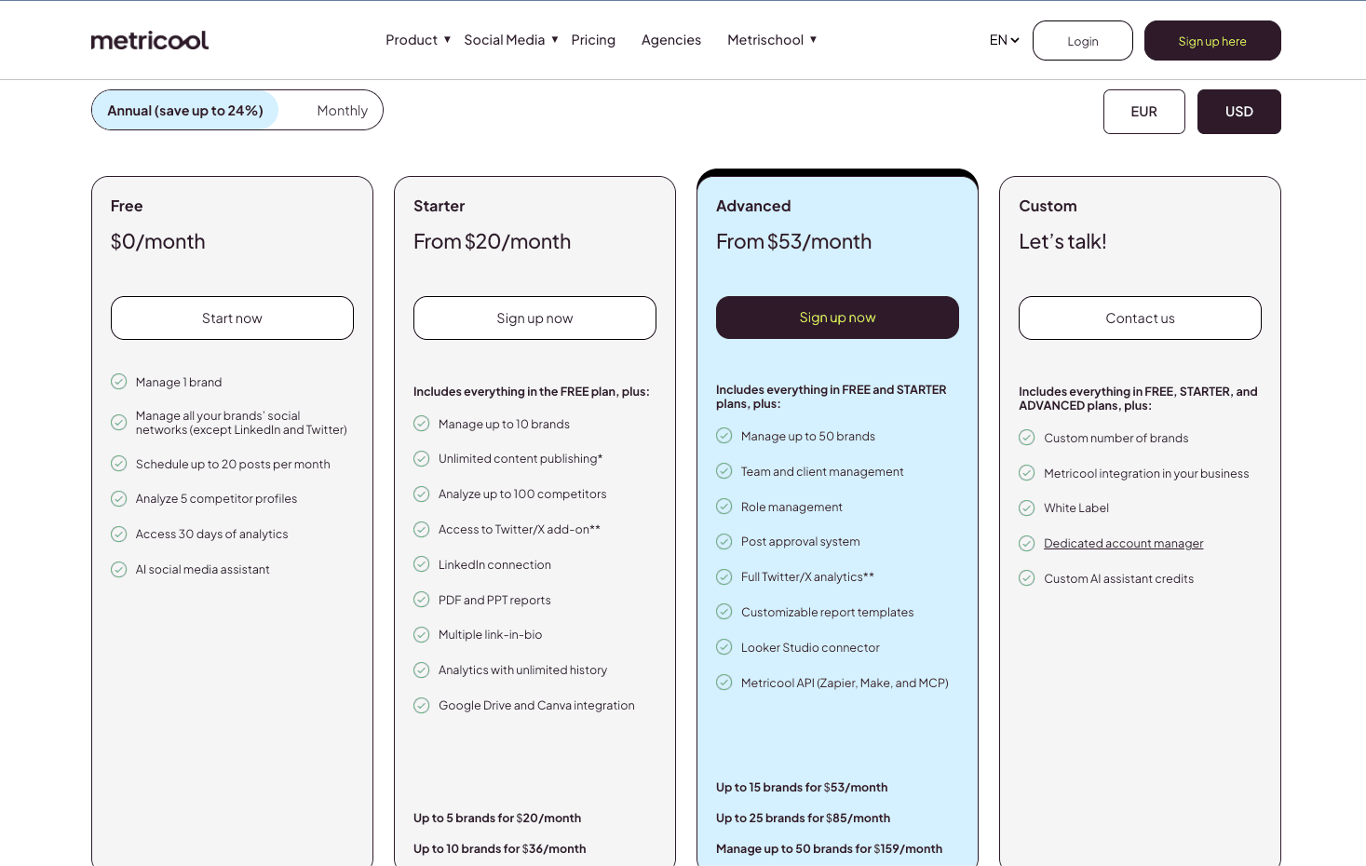Click 'Full Twitter/X analytics**' feature text
The height and width of the screenshot is (866, 1366).
(x=807, y=576)
